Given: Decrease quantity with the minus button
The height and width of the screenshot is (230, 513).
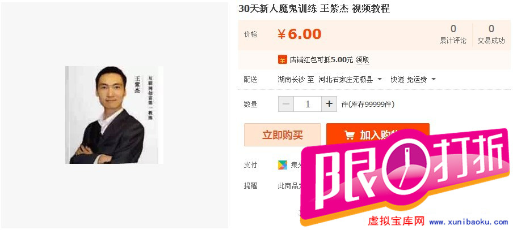Looking at the screenshot, I should (286, 104).
